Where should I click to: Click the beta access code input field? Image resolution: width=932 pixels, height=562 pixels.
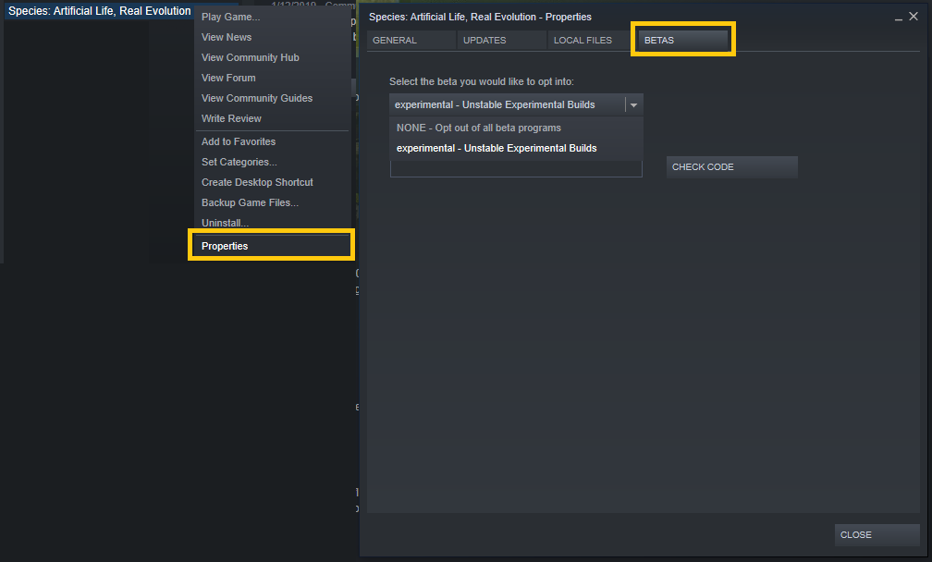pyautogui.click(x=516, y=168)
